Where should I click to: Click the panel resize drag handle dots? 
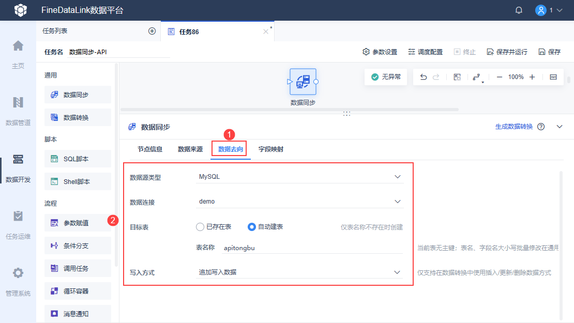pyautogui.click(x=346, y=114)
